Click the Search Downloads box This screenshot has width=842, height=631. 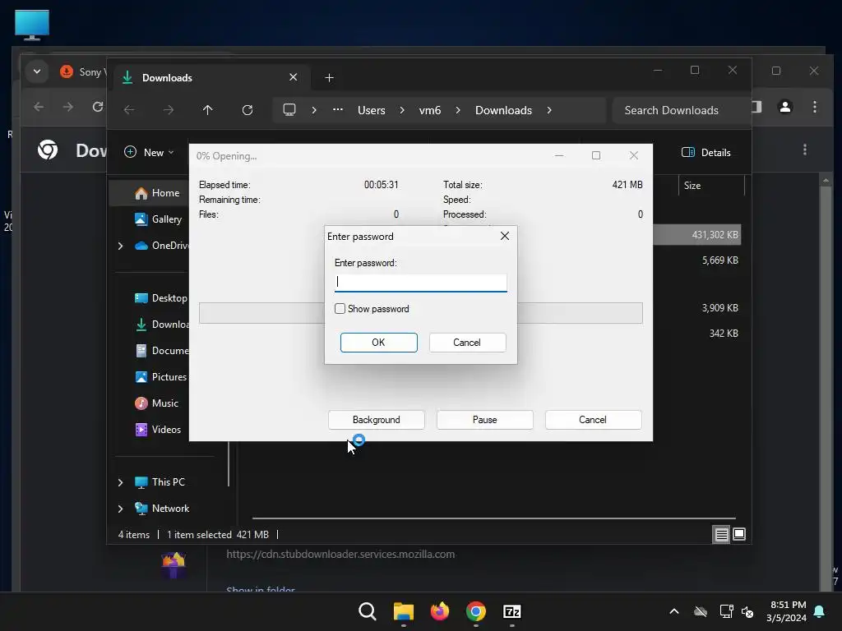[681, 110]
